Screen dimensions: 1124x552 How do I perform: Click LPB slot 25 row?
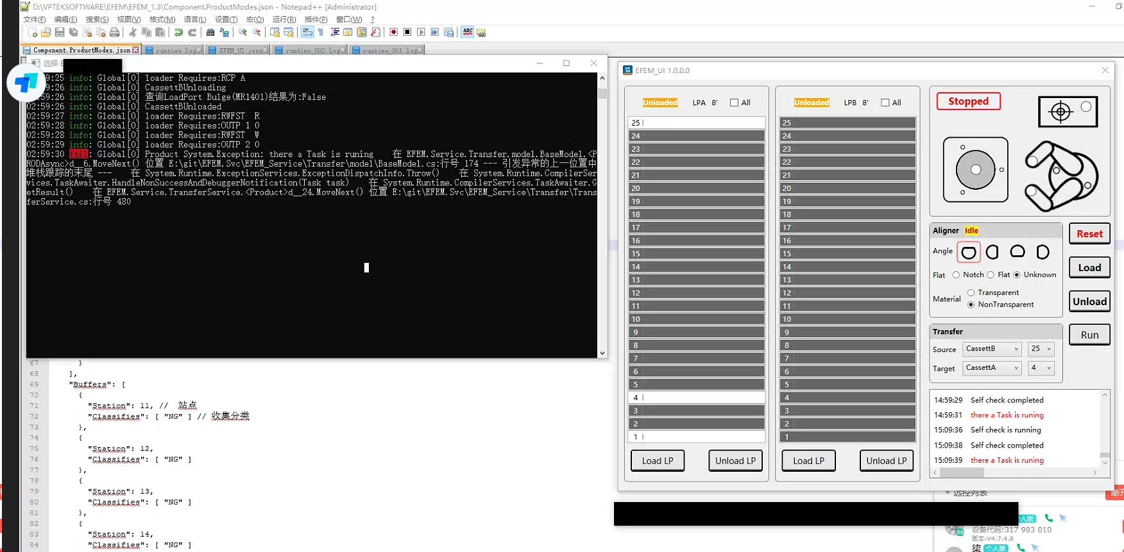point(847,122)
